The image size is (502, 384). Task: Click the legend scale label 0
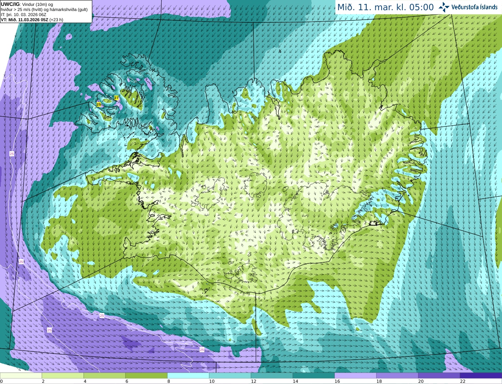click(x=1, y=381)
